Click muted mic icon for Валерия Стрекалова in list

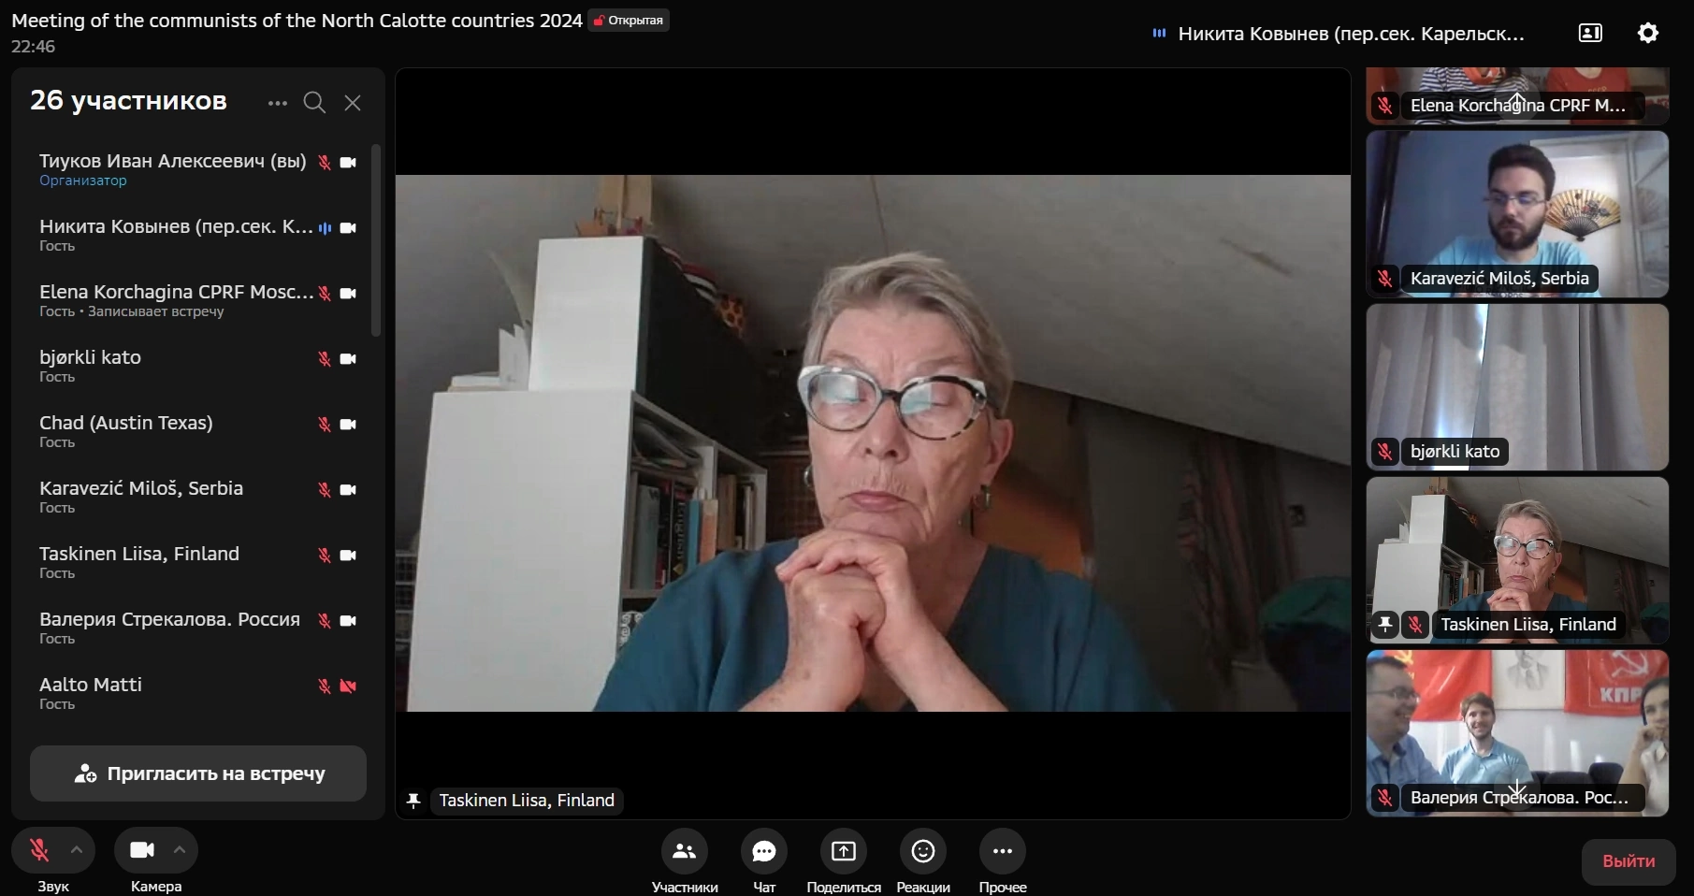(325, 621)
